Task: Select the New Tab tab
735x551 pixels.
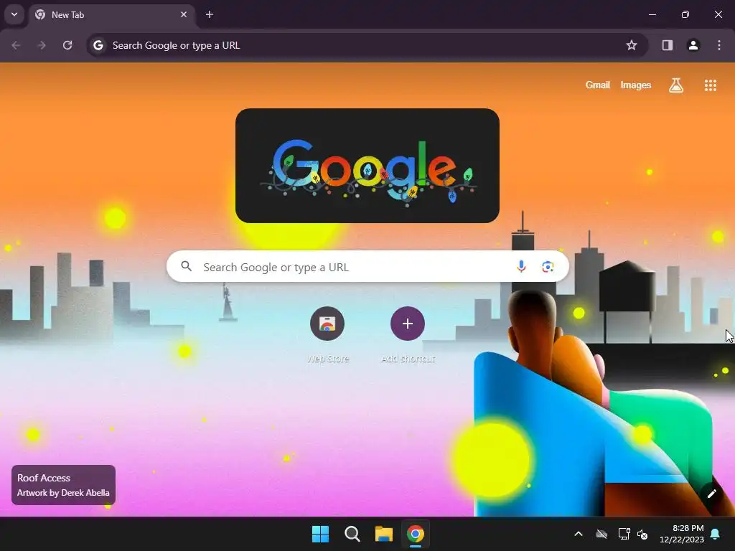Action: (x=111, y=14)
